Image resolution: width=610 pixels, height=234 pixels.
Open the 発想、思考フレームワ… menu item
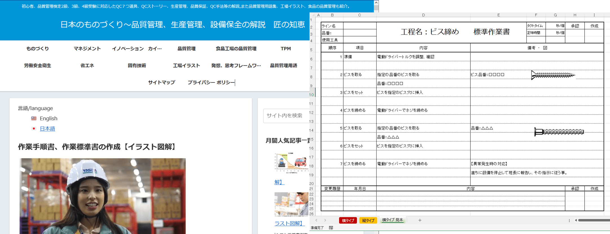click(x=236, y=65)
